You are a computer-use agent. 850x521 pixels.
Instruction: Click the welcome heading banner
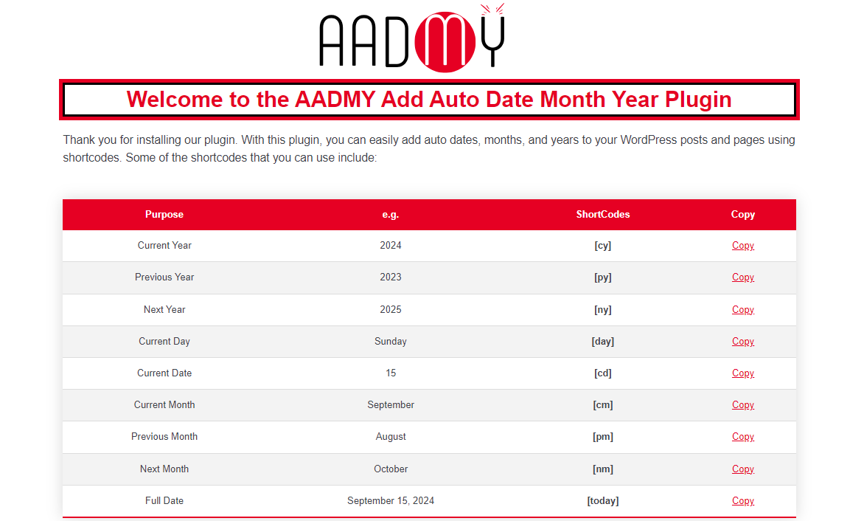429,100
